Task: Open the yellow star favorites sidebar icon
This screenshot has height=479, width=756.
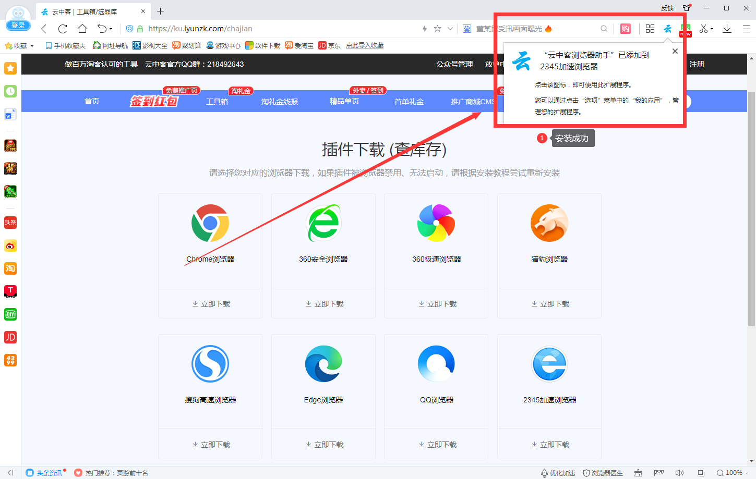Action: coord(10,68)
